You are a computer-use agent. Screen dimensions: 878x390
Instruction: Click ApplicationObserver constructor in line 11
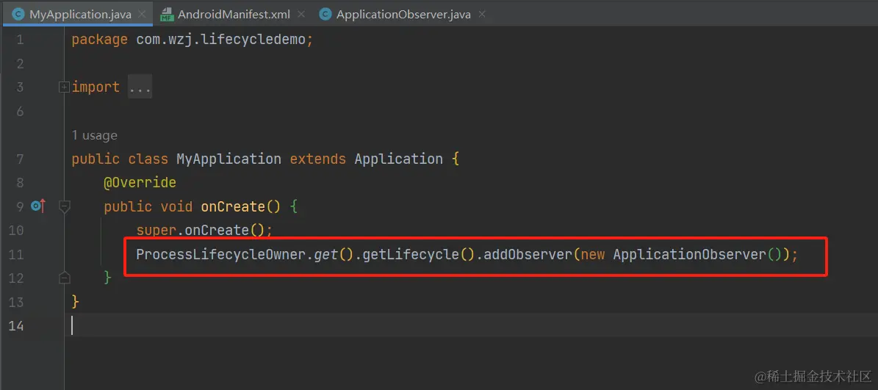tap(689, 255)
